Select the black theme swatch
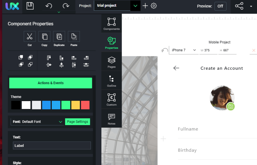 click(x=16, y=105)
